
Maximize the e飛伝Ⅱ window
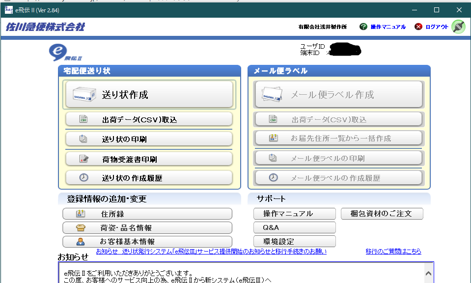click(x=437, y=10)
